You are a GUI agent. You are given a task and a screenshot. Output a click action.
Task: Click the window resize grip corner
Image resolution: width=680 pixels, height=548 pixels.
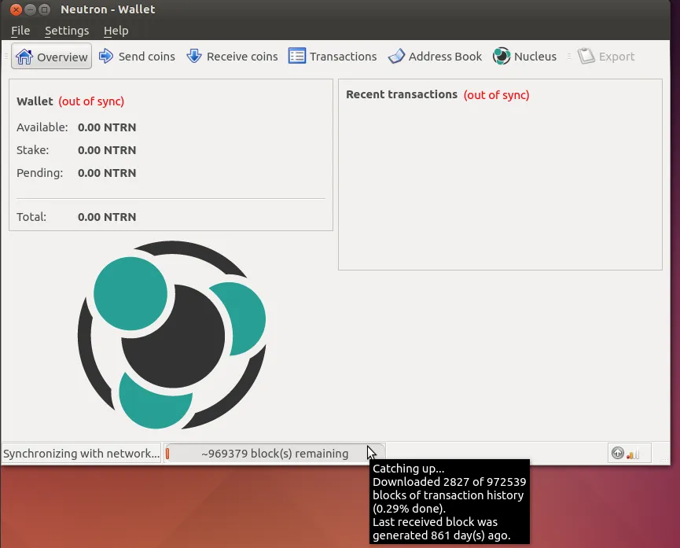(x=665, y=458)
